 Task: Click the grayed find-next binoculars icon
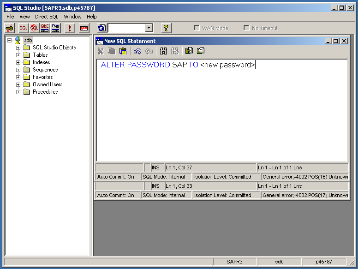click(x=175, y=51)
